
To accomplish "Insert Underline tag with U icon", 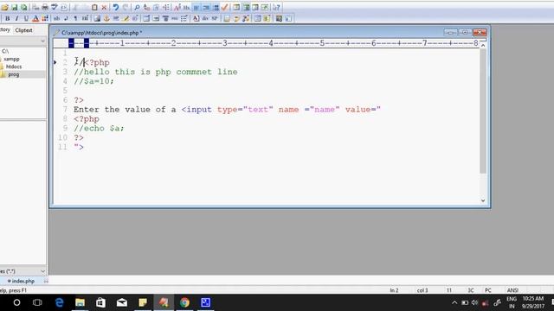I will tap(26, 18).
